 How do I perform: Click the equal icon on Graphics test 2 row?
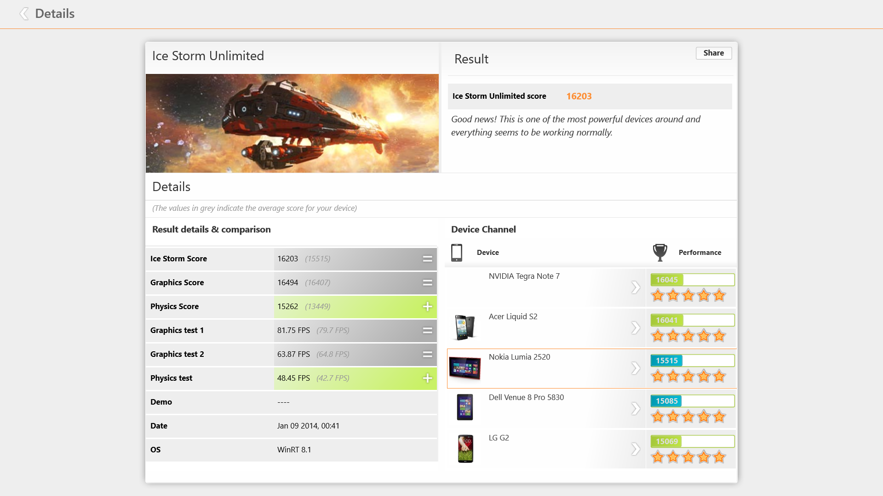point(427,355)
